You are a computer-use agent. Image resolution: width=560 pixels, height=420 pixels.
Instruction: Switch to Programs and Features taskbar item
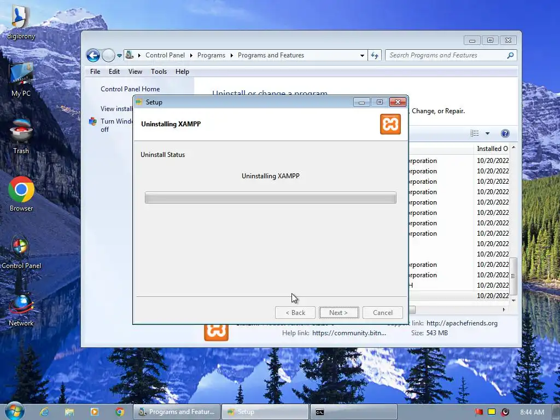pos(177,412)
